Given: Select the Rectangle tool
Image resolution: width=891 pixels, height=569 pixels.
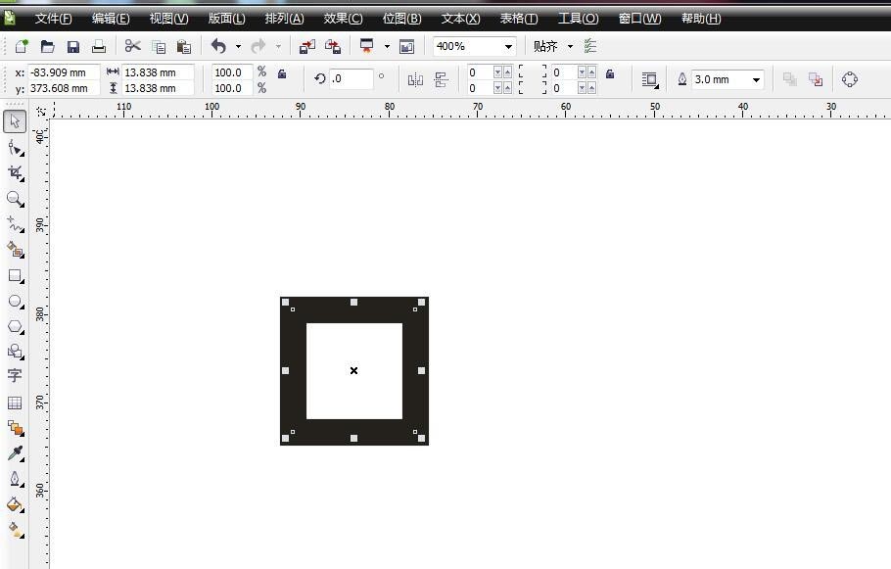Looking at the screenshot, I should 16,276.
